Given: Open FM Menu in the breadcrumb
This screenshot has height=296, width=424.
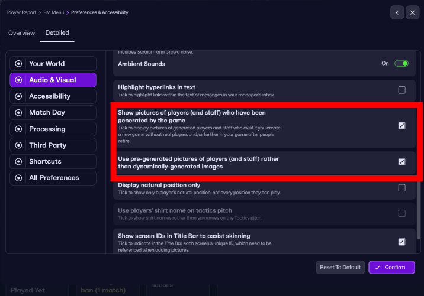Looking at the screenshot, I should click(54, 12).
